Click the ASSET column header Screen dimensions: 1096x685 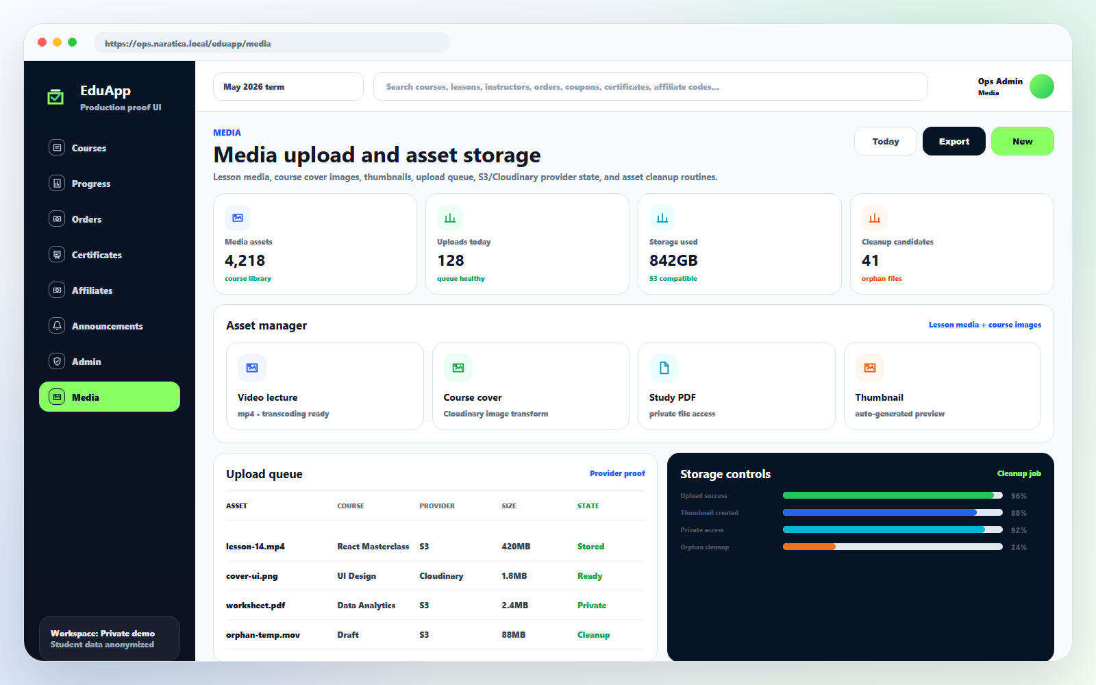coord(236,506)
